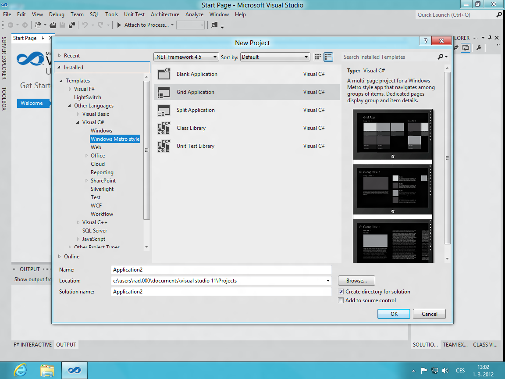Click the New Project toolbar icon
Image resolution: width=505 pixels, height=379 pixels.
(38, 25)
